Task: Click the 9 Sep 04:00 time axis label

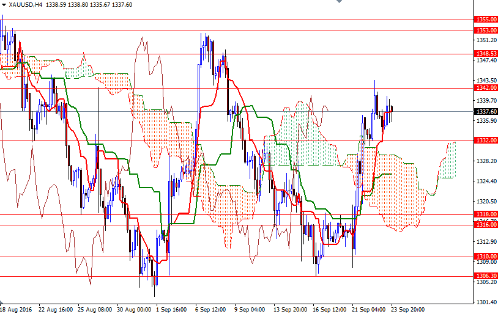Action: (x=249, y=309)
